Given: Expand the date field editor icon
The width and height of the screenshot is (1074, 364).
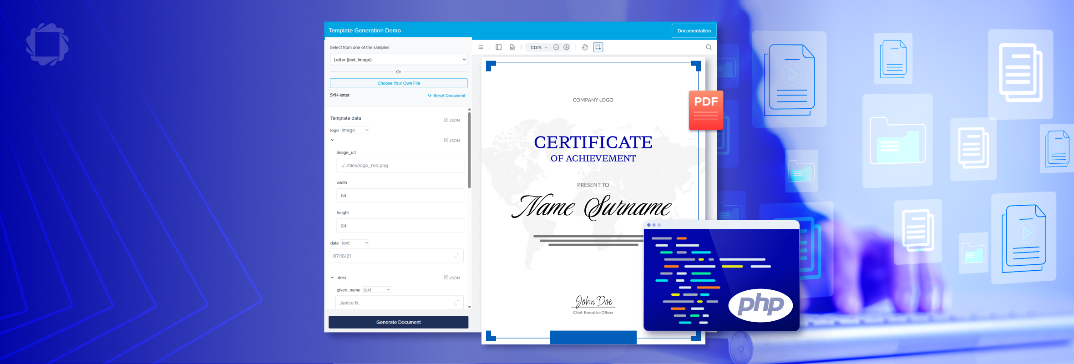Looking at the screenshot, I should [457, 256].
